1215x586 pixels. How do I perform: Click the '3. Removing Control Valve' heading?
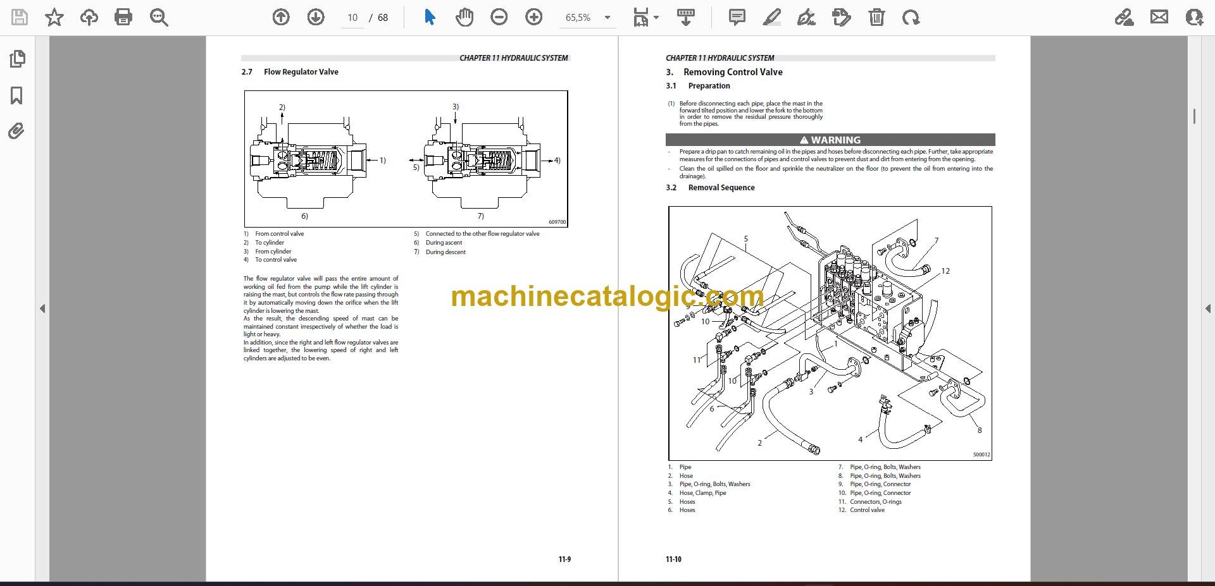pos(724,72)
